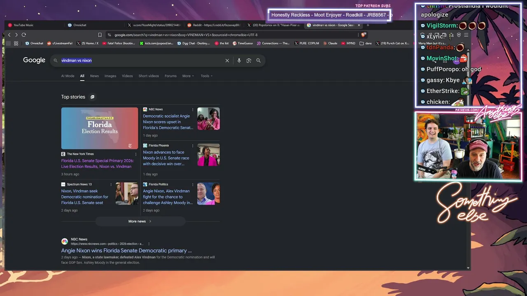Image resolution: width=527 pixels, height=296 pixels.
Task: Search by image with Google Lens
Action: click(x=249, y=60)
